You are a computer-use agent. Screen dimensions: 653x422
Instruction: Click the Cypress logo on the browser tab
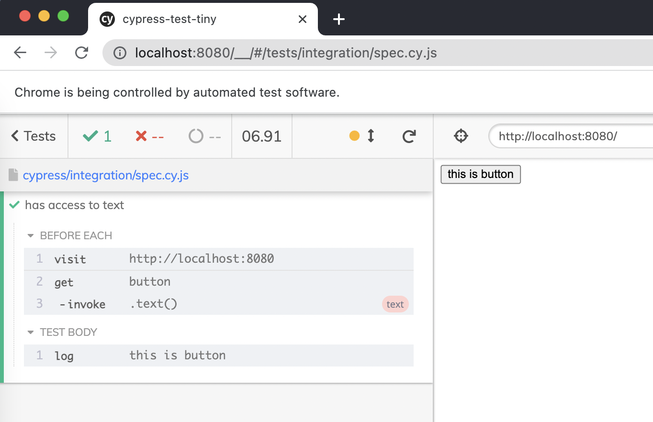tap(107, 19)
